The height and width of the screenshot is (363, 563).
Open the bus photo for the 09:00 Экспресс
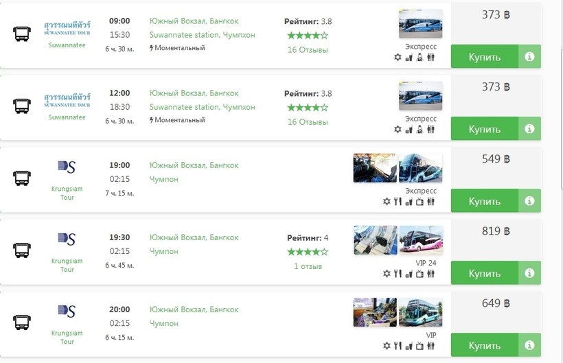coord(420,24)
